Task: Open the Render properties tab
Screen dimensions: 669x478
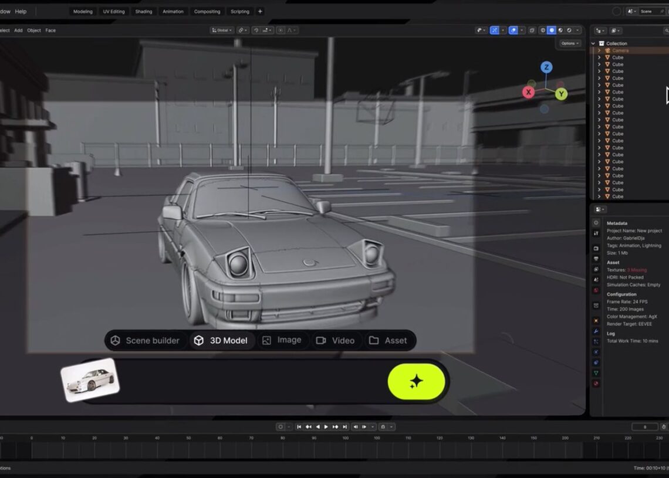Action: [596, 248]
